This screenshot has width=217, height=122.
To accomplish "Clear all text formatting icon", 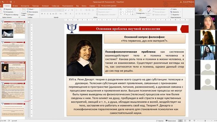I will tap(72, 10).
